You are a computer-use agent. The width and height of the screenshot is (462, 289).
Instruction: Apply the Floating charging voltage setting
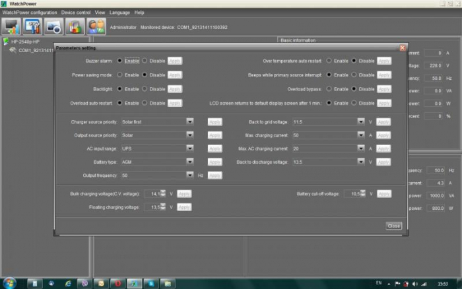pyautogui.click(x=184, y=207)
